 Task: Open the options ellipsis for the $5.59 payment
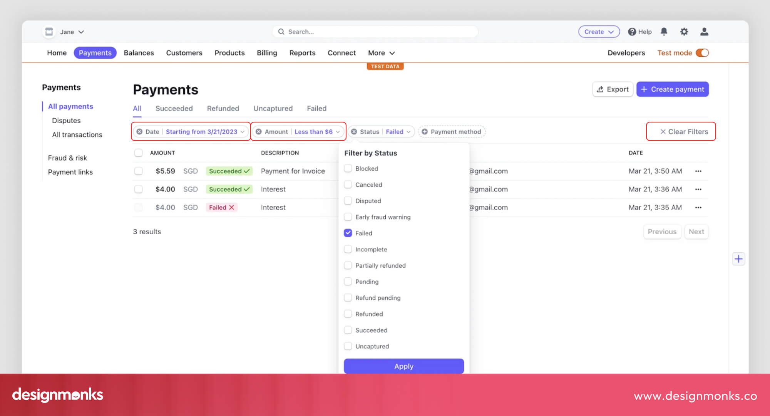coord(698,171)
